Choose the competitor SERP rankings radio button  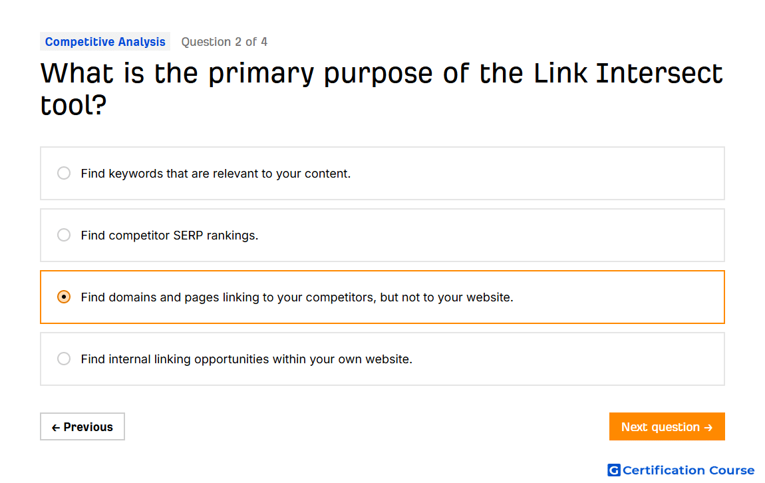63,235
